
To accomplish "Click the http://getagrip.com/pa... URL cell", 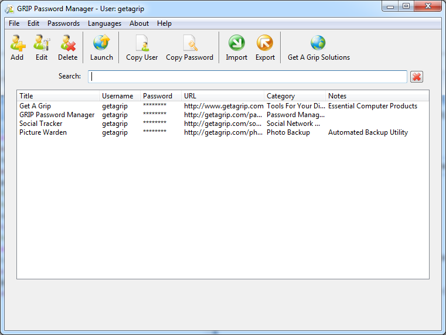I will point(223,115).
